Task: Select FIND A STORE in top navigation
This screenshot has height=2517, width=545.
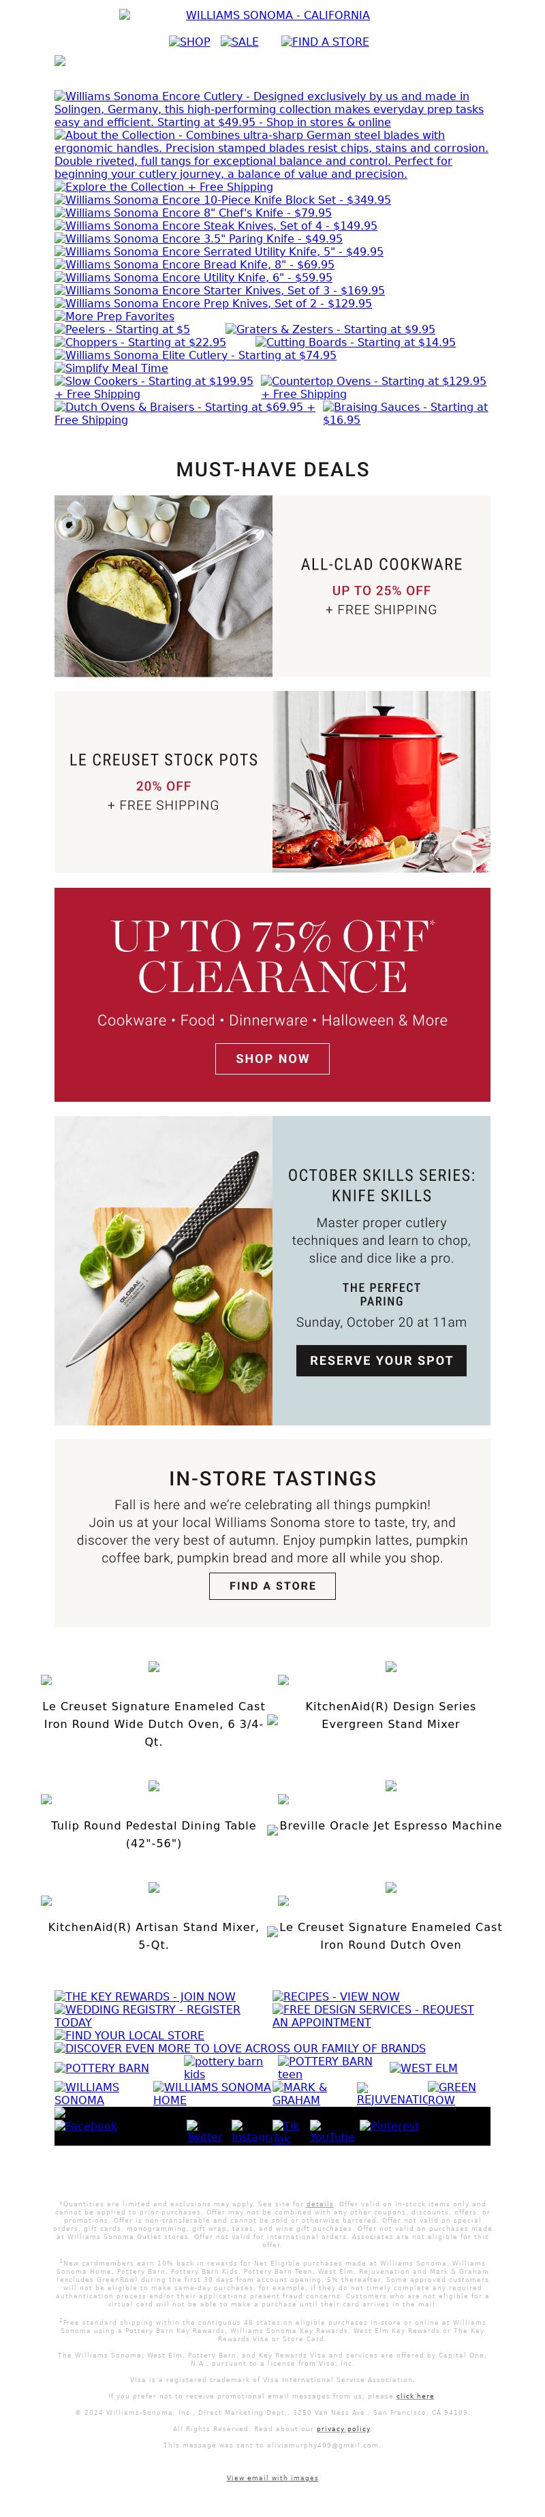Action: pos(325,42)
